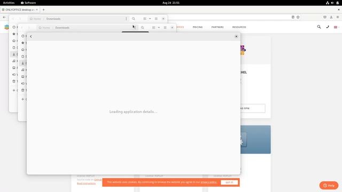
Task: Open PARTNERS in the website navigation
Action: (217, 27)
